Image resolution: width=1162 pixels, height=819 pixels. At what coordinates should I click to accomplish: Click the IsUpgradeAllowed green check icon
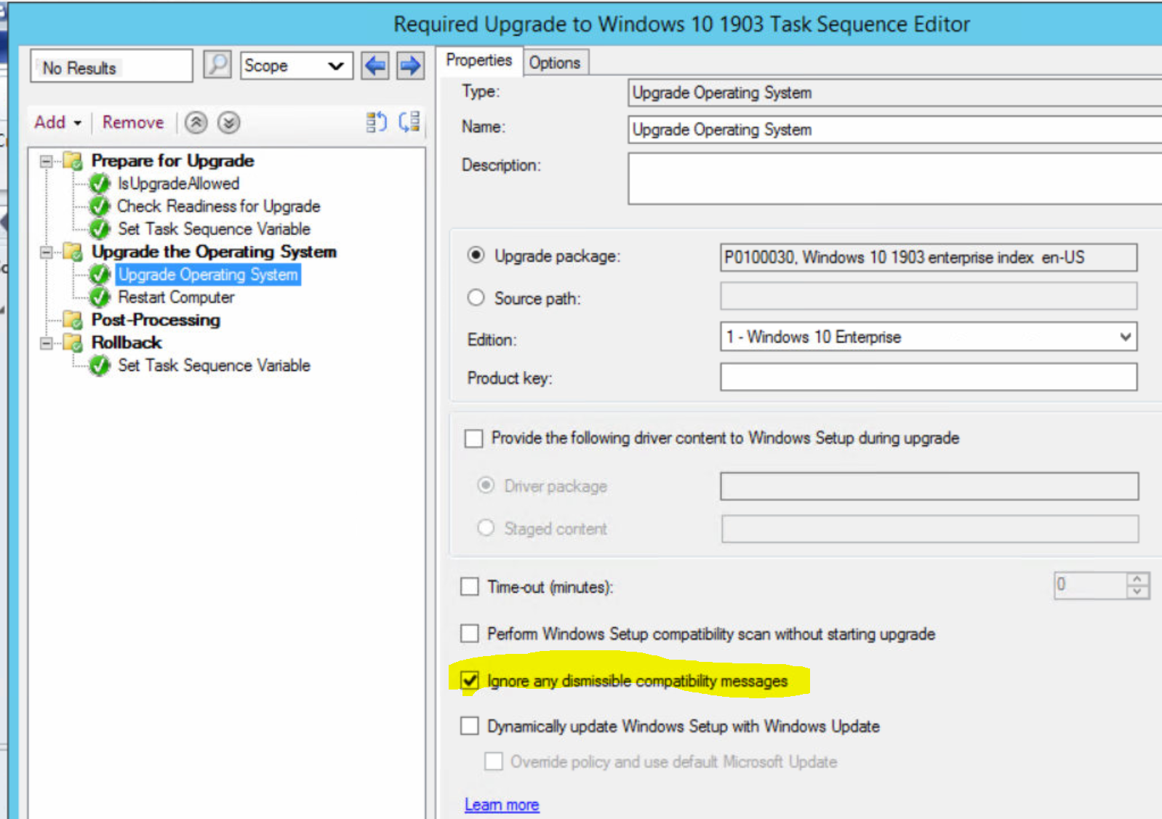(100, 183)
